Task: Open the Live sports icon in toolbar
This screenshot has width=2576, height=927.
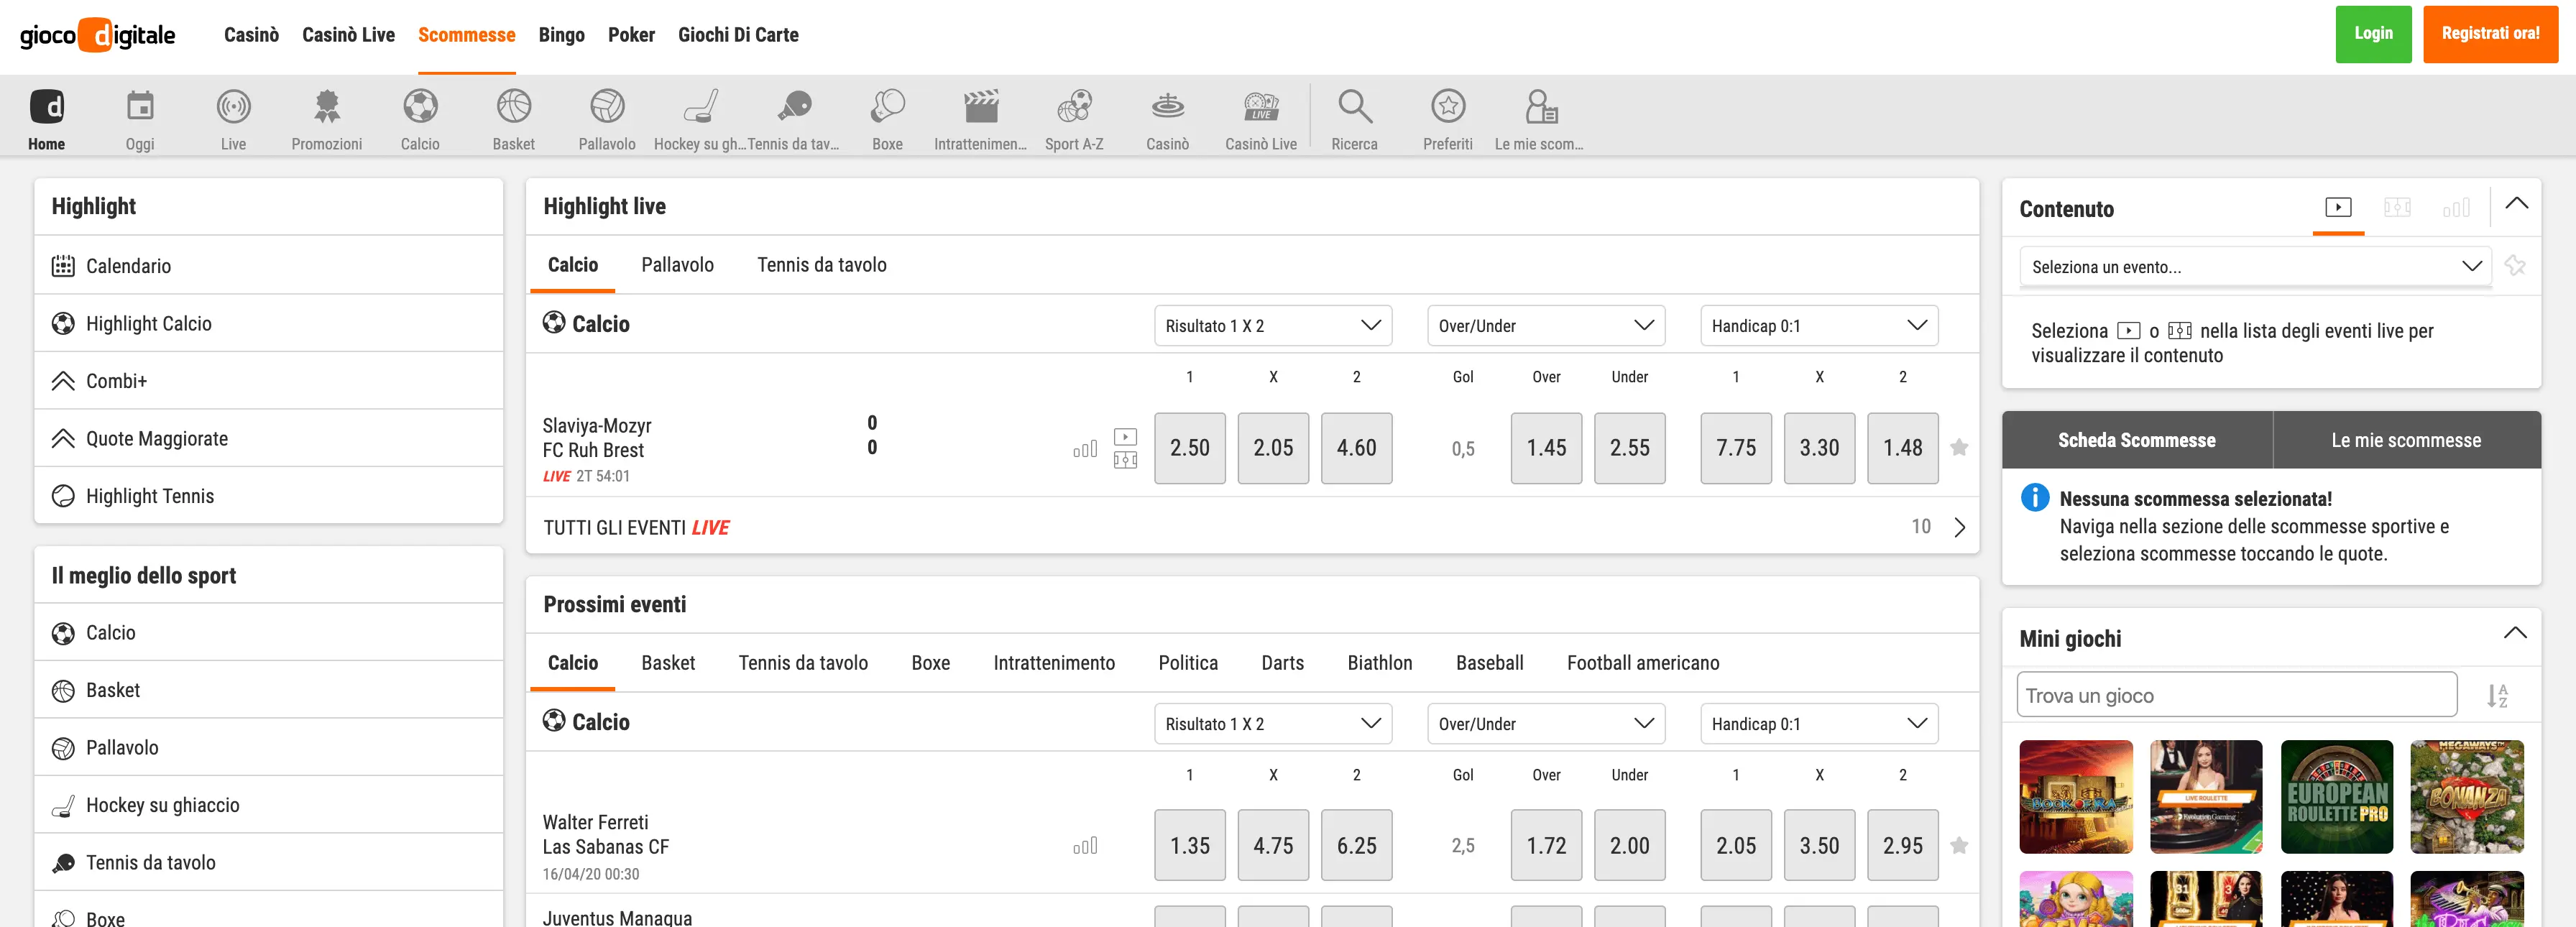Action: 233,107
